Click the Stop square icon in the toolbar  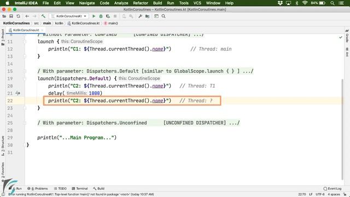(115, 16)
